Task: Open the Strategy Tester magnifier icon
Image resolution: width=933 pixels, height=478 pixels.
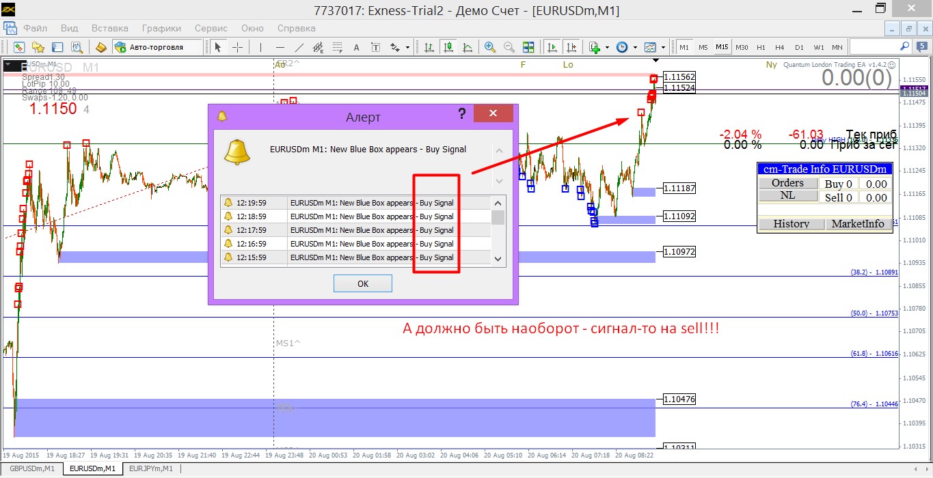Action: pyautogui.click(x=77, y=47)
